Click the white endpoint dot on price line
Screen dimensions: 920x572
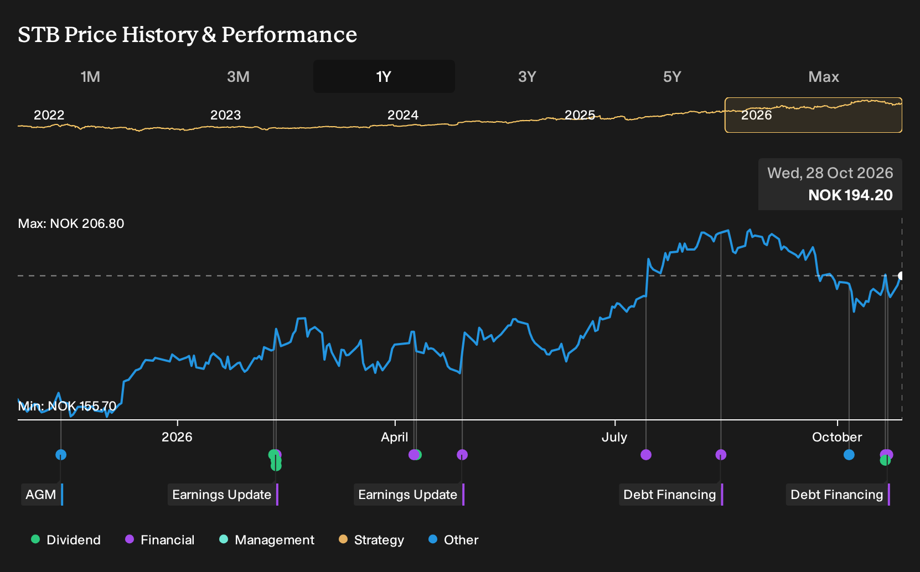click(x=901, y=276)
